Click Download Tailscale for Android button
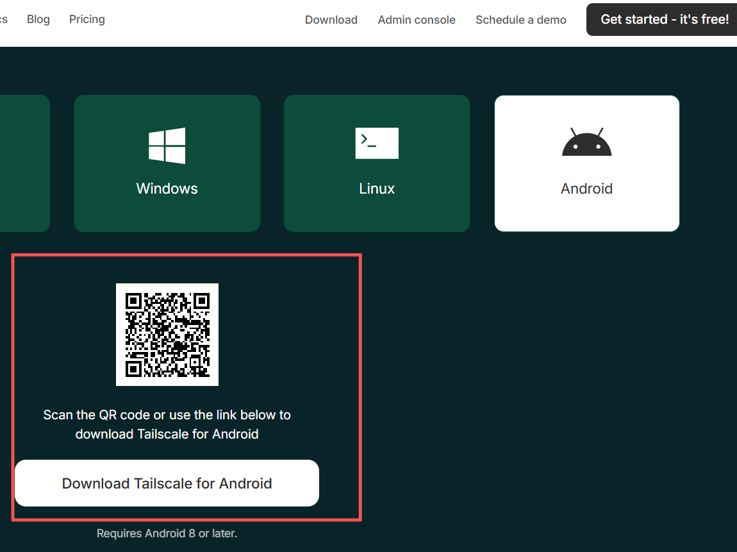 click(167, 483)
